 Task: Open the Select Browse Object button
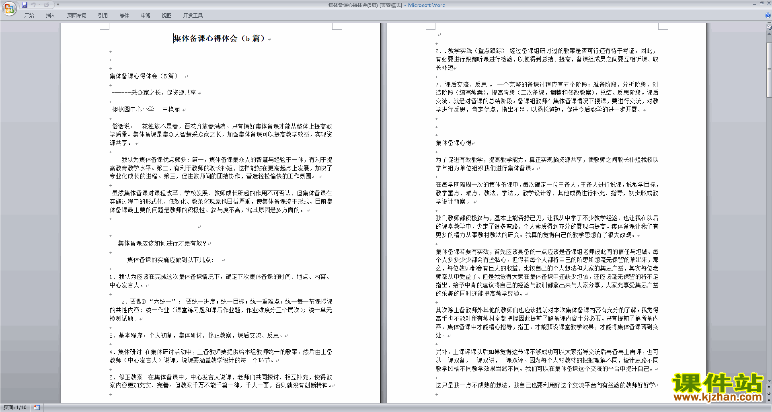pos(769,393)
